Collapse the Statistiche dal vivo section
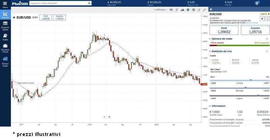The width and height of the screenshot is (270, 140). point(210,51)
